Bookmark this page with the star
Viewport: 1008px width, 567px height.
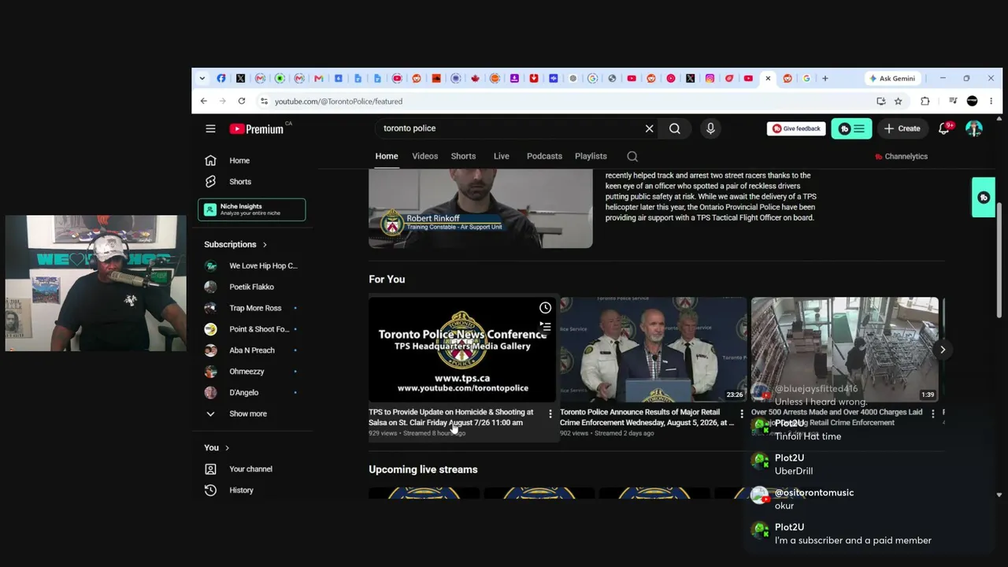click(898, 102)
